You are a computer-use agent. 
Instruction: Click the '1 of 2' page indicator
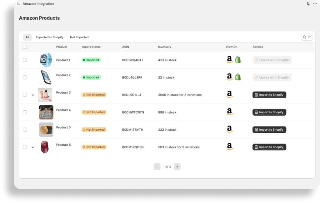tap(167, 167)
